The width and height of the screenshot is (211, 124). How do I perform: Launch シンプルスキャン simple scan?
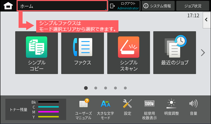click(129, 53)
